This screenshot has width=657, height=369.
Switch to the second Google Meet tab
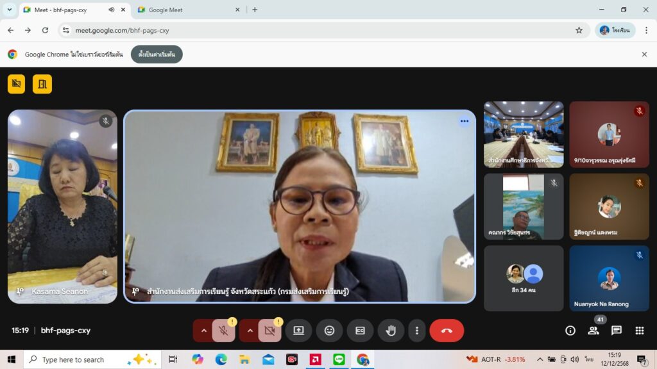186,10
